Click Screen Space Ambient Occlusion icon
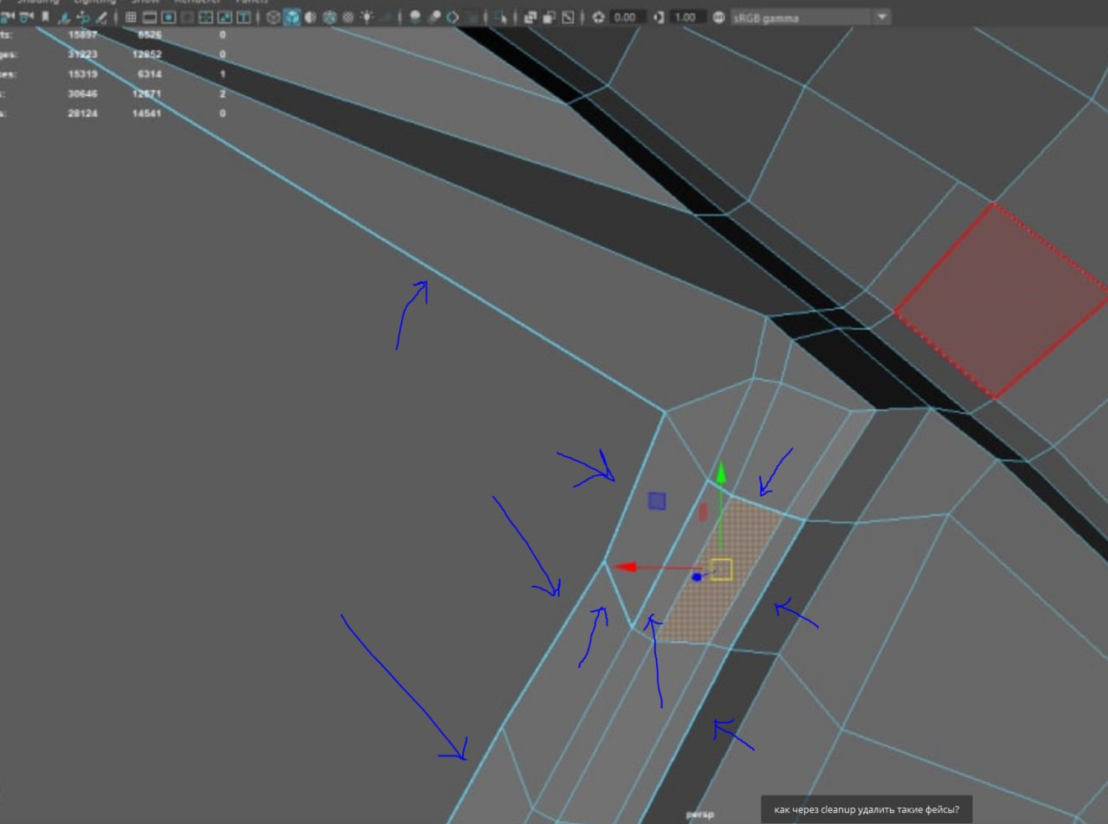 tap(415, 16)
